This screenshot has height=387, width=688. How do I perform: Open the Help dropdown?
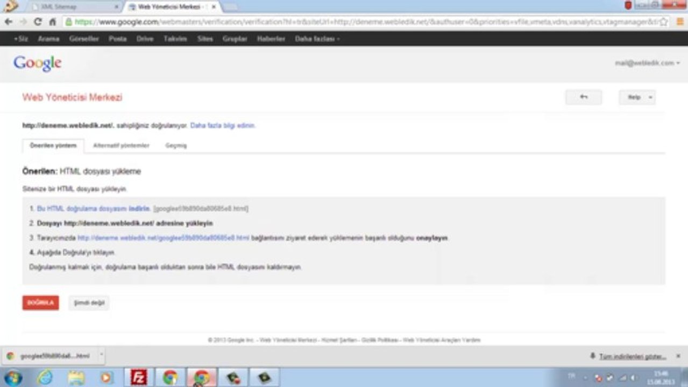637,97
